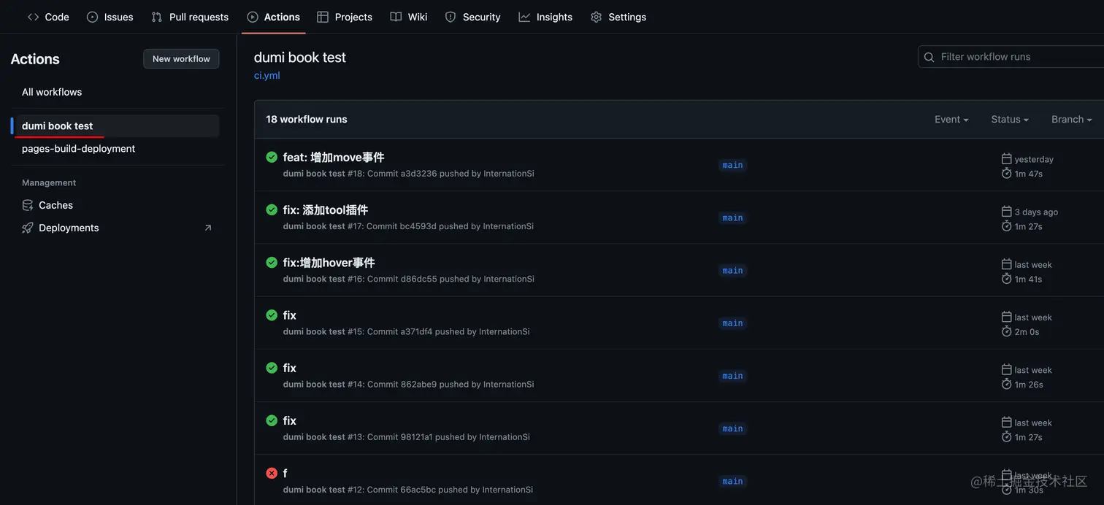Click the Deployments rocket icon
The height and width of the screenshot is (505, 1104).
(x=28, y=228)
